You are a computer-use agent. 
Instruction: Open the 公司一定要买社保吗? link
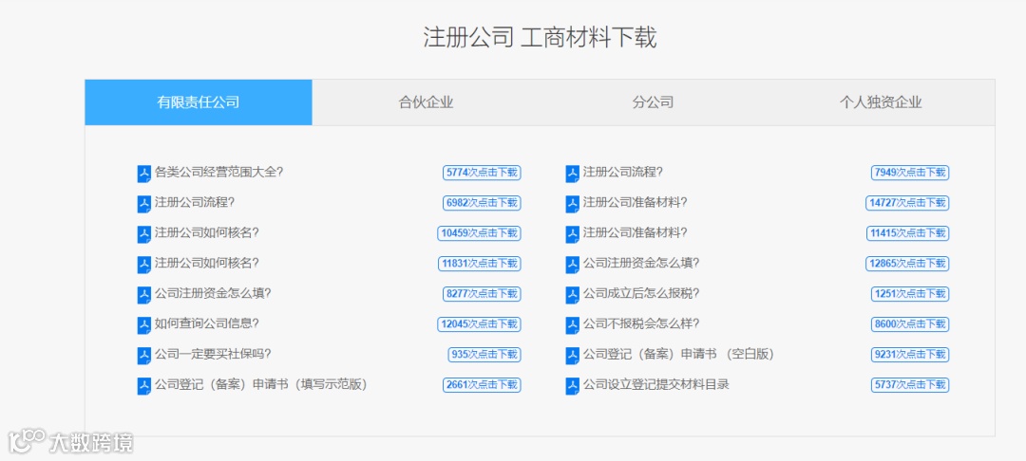(213, 355)
